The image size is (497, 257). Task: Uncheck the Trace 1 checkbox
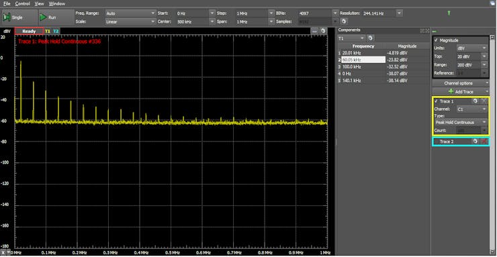click(x=436, y=101)
